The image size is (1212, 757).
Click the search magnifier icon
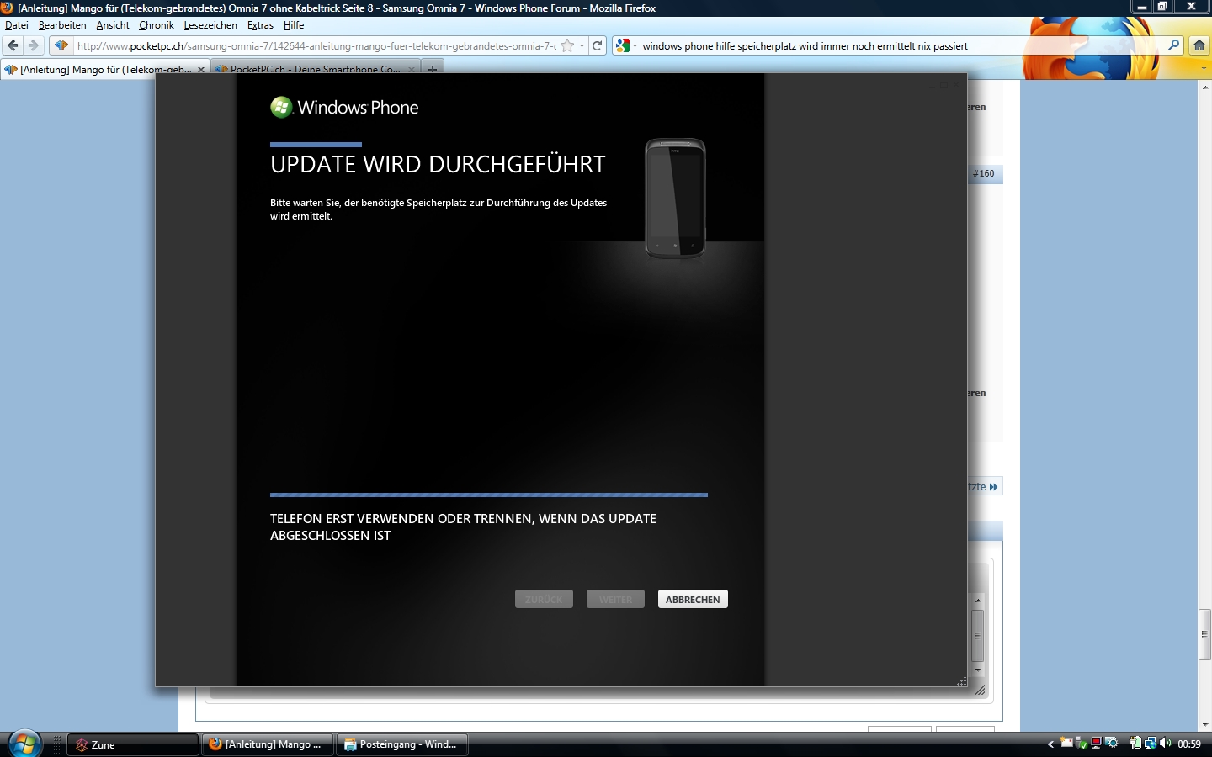tap(1174, 45)
